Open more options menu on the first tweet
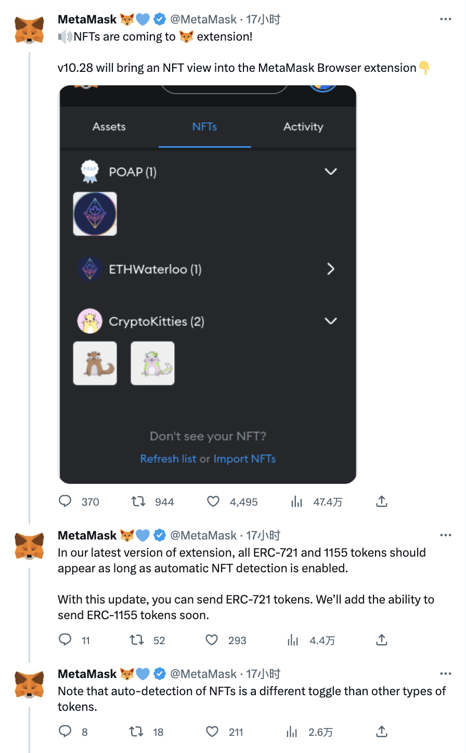 click(446, 19)
